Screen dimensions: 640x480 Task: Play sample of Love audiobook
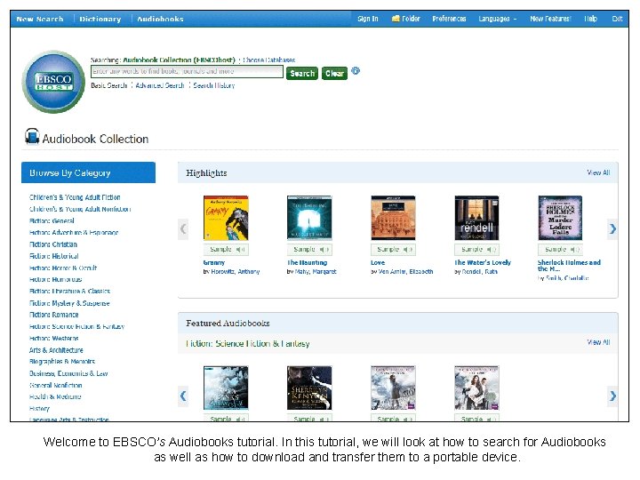pyautogui.click(x=394, y=250)
